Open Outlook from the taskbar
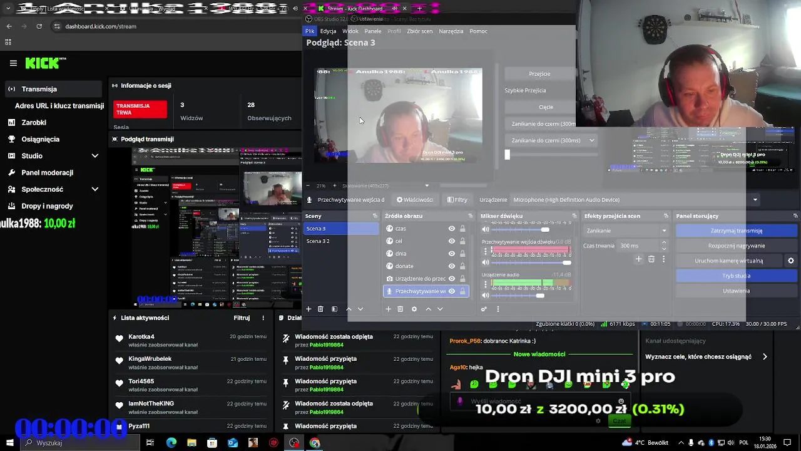Image resolution: width=801 pixels, height=451 pixels. [x=233, y=443]
